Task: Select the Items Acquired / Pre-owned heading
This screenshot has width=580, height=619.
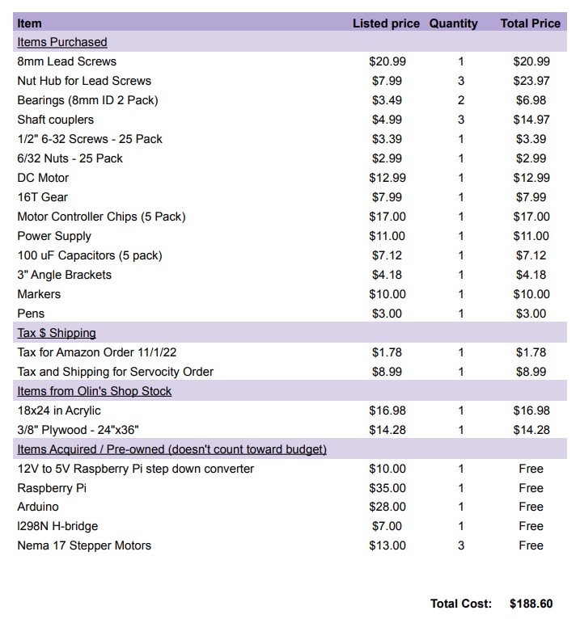Action: click(x=171, y=449)
